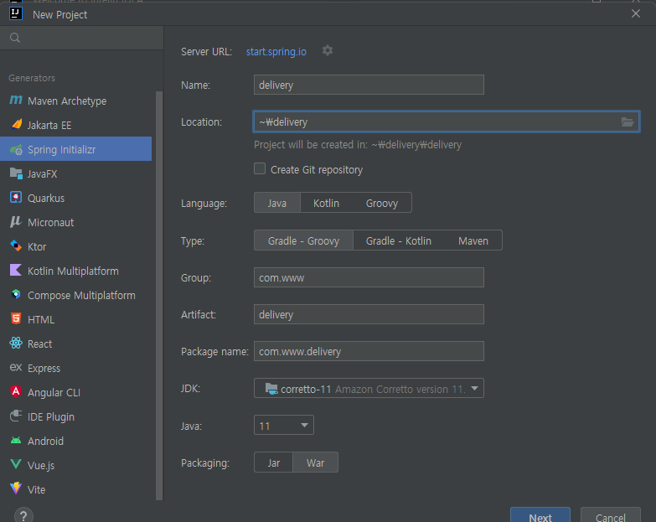Select Express generator label

pyautogui.click(x=44, y=368)
